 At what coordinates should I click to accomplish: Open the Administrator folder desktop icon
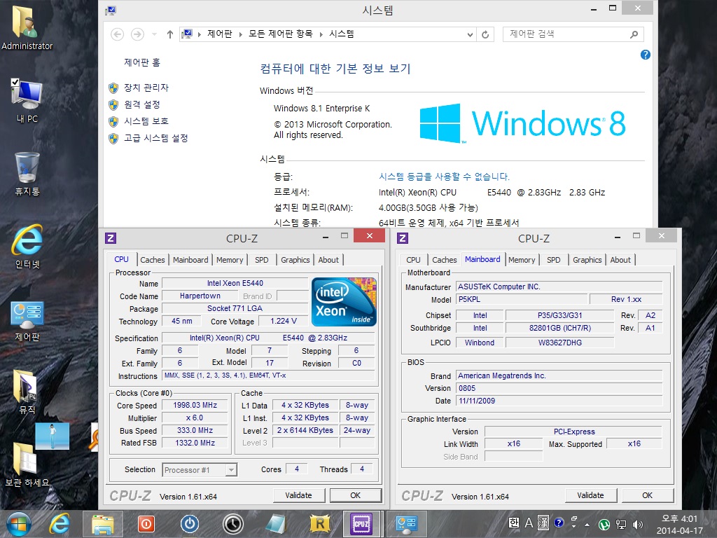27,27
